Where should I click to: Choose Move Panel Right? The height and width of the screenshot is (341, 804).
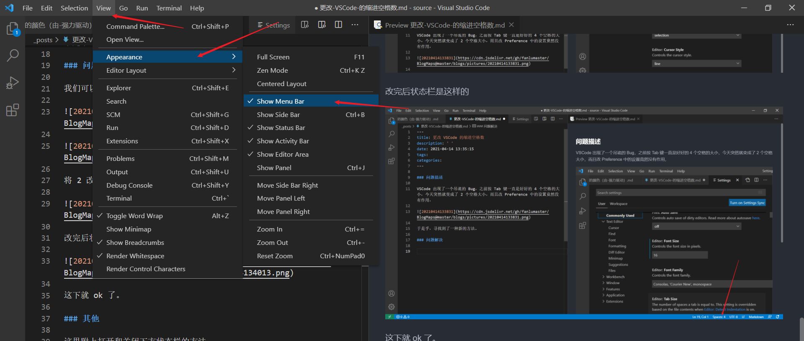click(311, 212)
